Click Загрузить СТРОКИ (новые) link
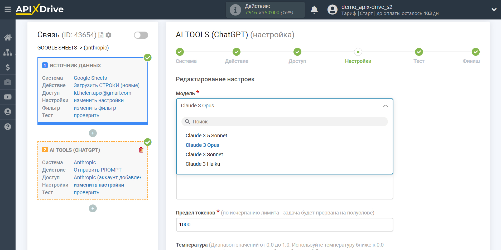 107,85
